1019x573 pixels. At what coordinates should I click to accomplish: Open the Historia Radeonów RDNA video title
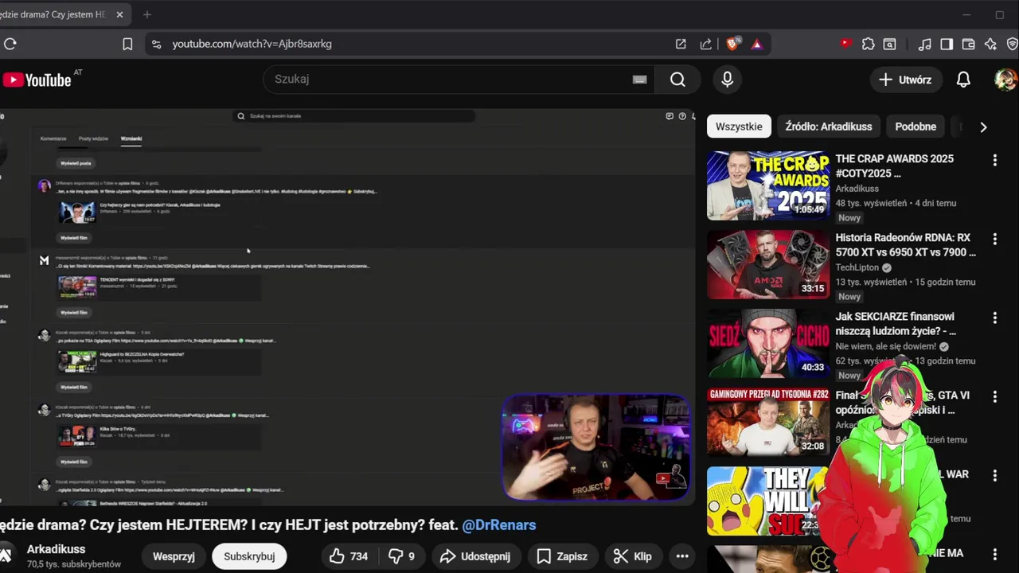click(x=906, y=245)
